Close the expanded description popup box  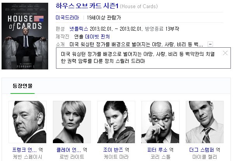(x=225, y=53)
